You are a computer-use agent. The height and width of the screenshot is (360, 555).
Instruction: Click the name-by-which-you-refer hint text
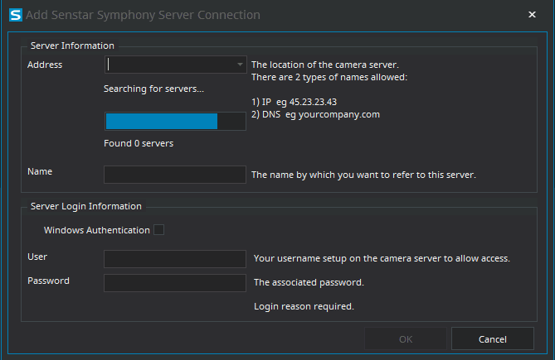(x=364, y=175)
